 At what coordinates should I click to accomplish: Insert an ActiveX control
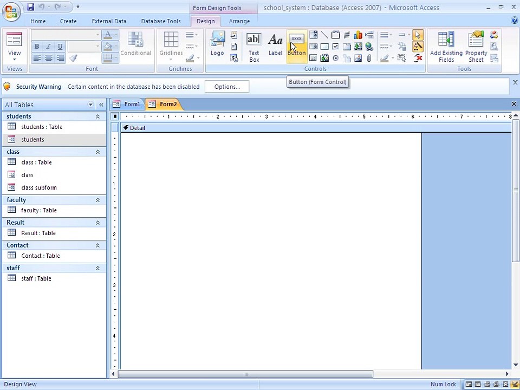coord(418,58)
